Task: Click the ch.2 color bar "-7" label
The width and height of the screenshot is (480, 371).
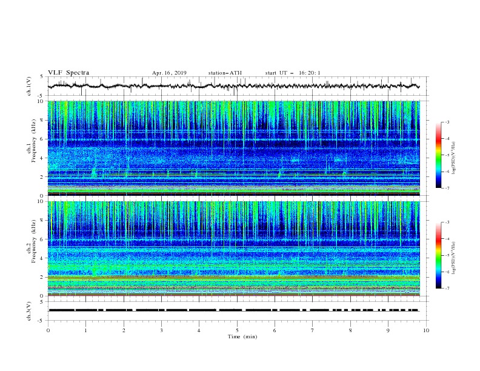Action: pos(447,289)
